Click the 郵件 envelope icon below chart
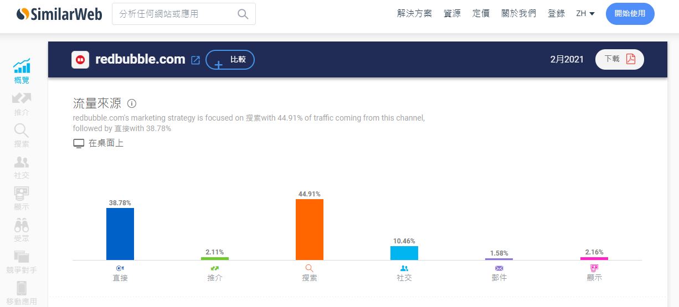The height and width of the screenshot is (307, 679). click(x=499, y=268)
